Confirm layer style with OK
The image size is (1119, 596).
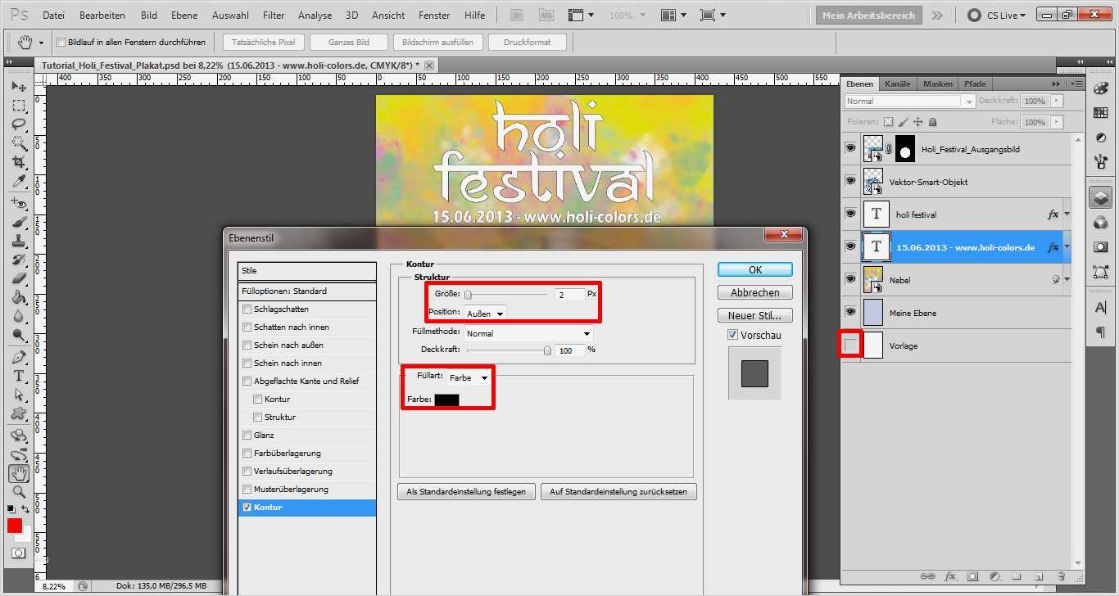(x=755, y=269)
